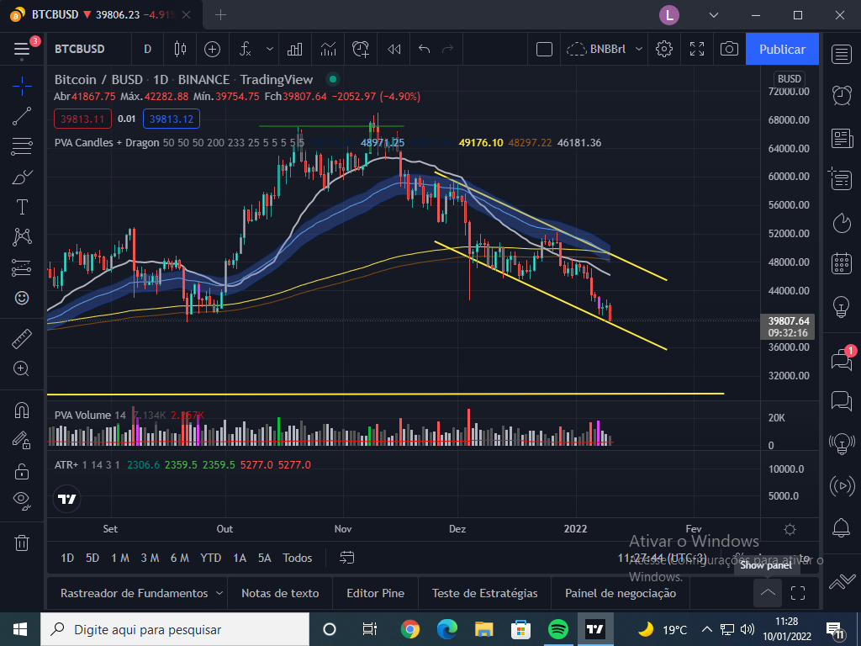Click the Publicar button
The height and width of the screenshot is (646, 861).
(x=782, y=49)
